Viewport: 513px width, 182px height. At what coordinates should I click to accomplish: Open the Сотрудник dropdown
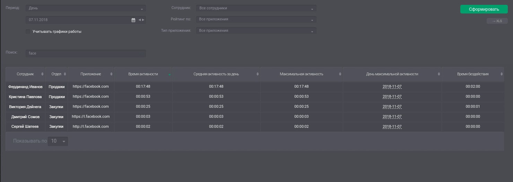[256, 8]
